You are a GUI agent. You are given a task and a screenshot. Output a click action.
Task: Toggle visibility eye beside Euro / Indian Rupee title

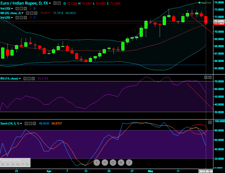pos(55,3)
